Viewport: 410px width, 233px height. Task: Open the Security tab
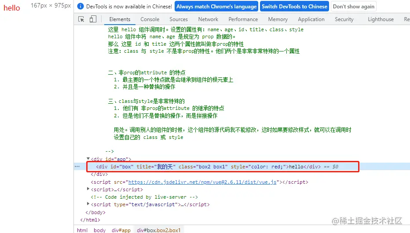click(344, 19)
